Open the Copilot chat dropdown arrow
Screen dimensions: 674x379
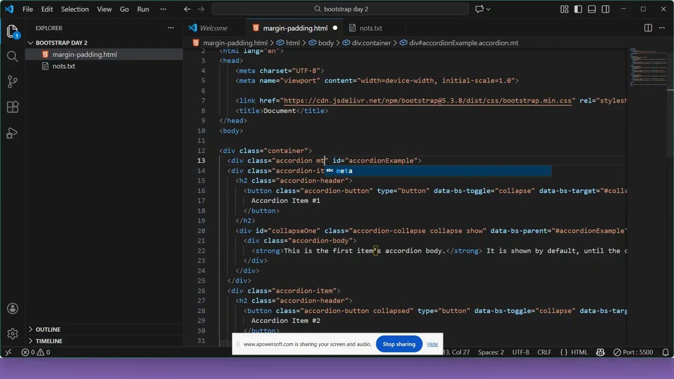click(489, 9)
